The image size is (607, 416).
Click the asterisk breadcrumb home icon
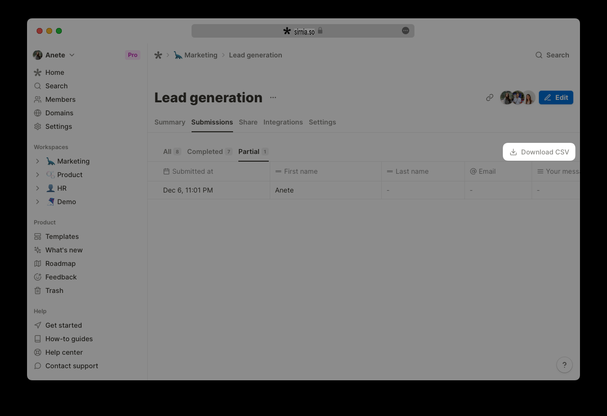pos(158,55)
